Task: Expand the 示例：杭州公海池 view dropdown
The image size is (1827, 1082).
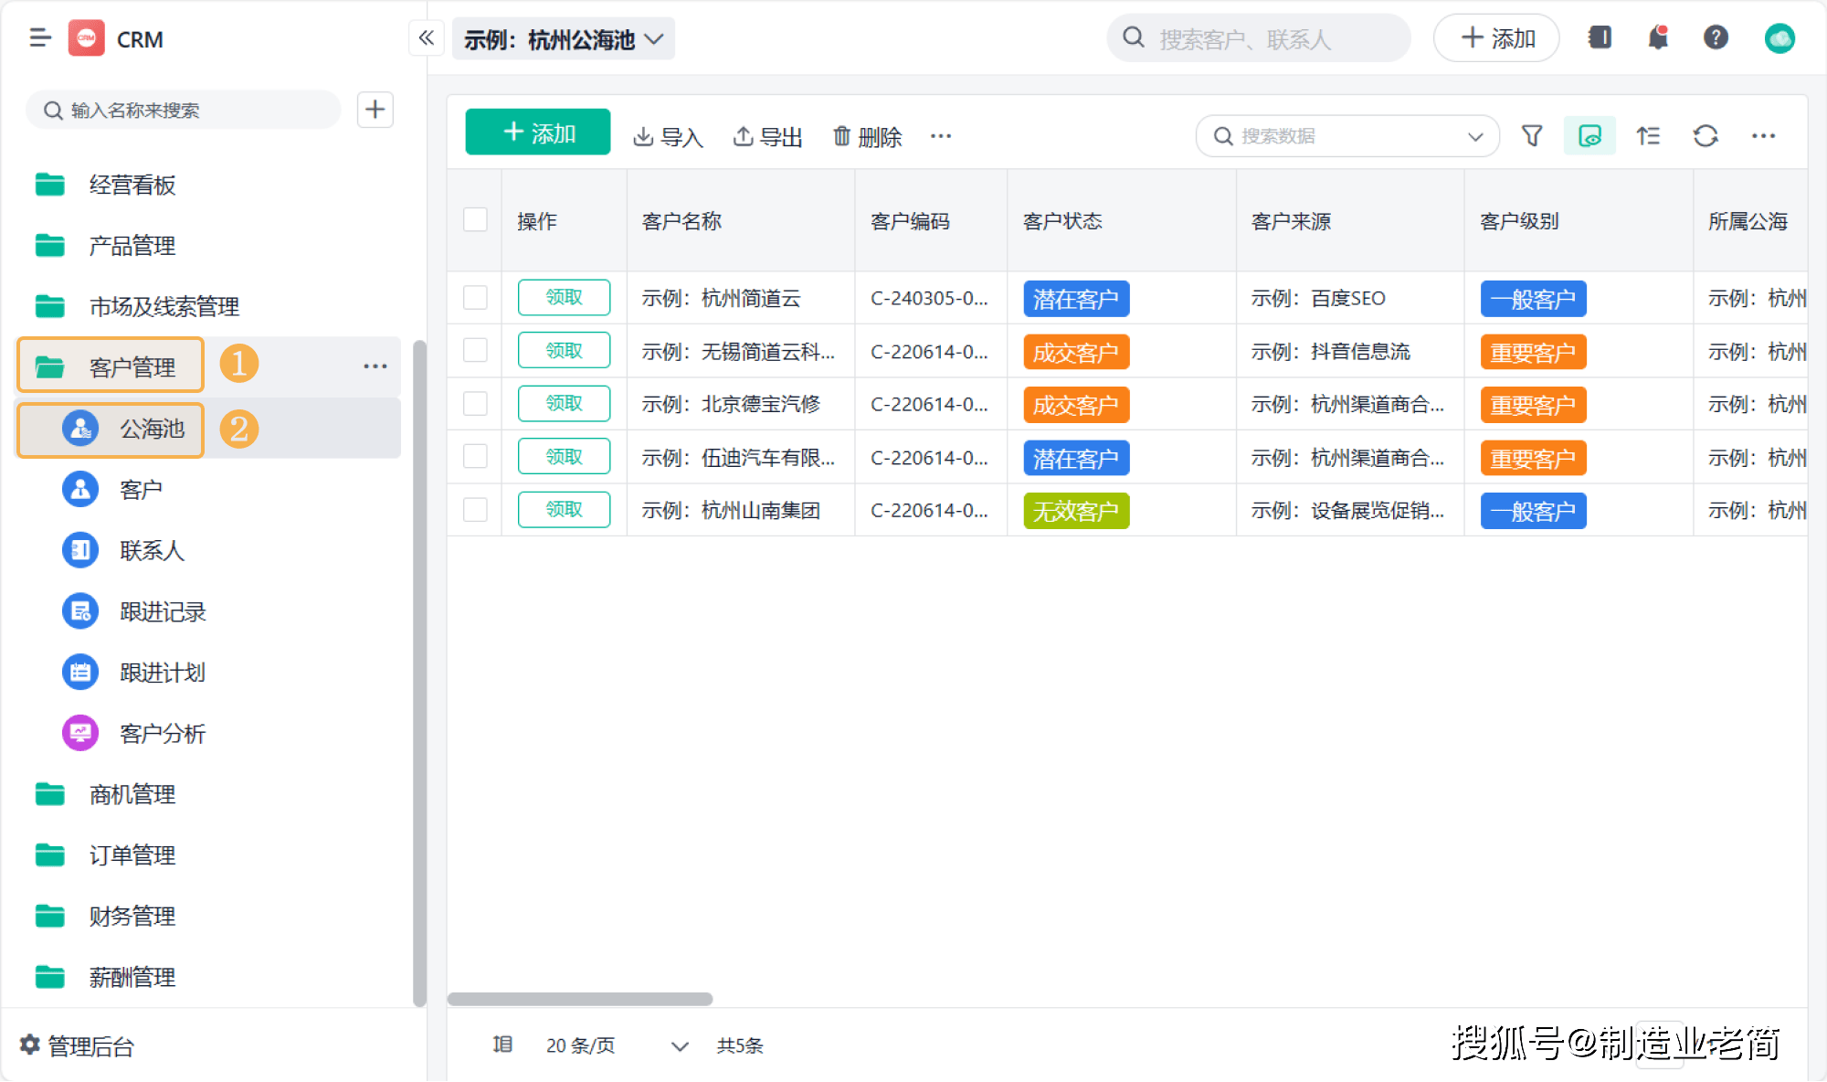Action: point(564,39)
